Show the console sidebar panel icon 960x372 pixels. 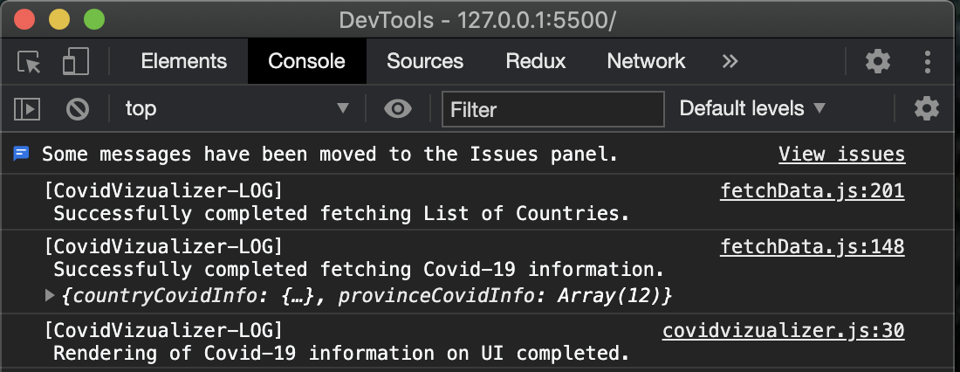coord(27,109)
